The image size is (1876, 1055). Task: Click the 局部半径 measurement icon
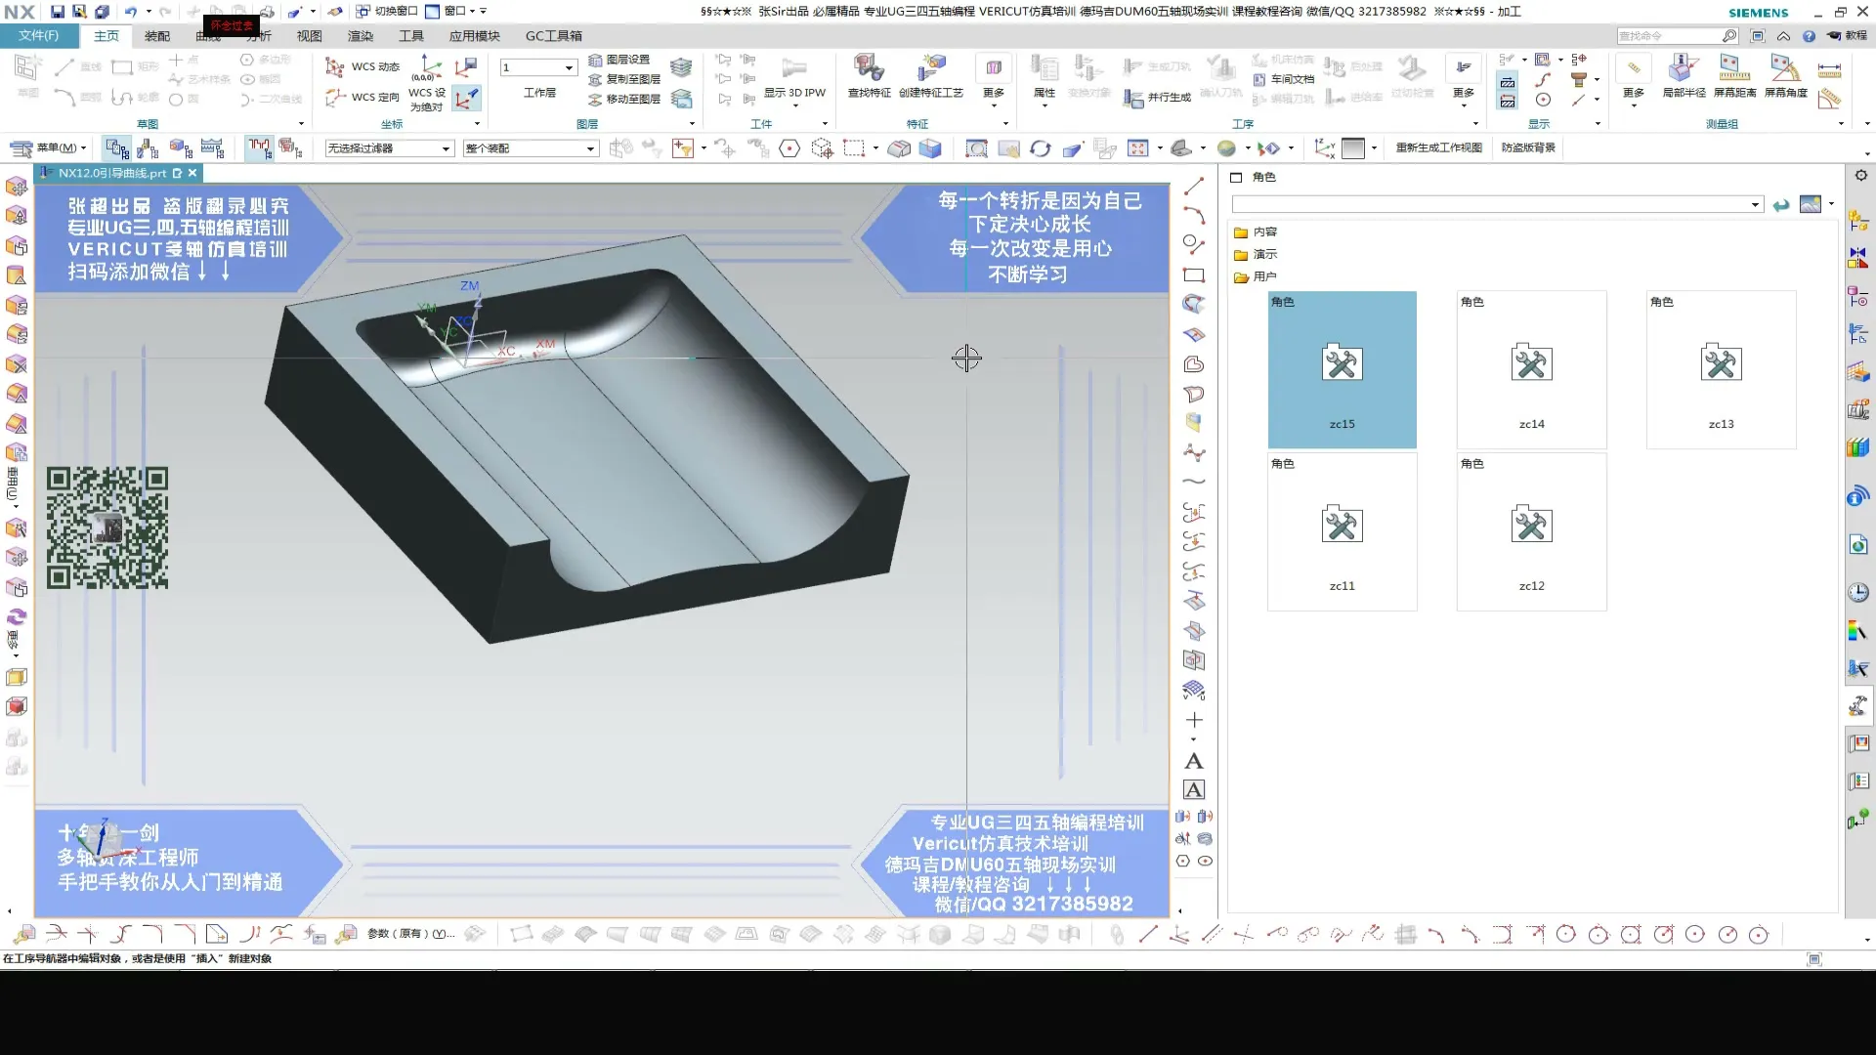pos(1683,68)
